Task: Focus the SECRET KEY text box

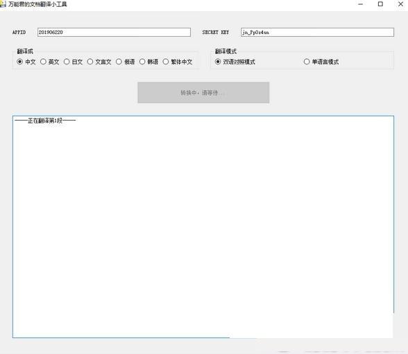Action: point(317,32)
